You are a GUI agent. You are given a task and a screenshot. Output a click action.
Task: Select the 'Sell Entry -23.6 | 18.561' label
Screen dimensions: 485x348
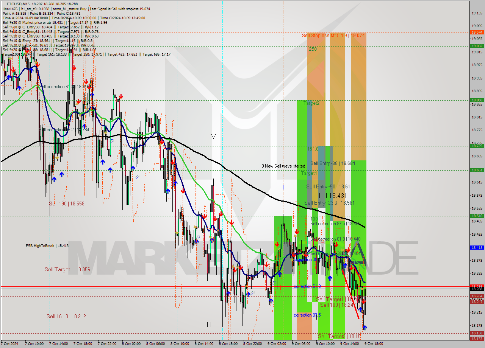coord(330,203)
